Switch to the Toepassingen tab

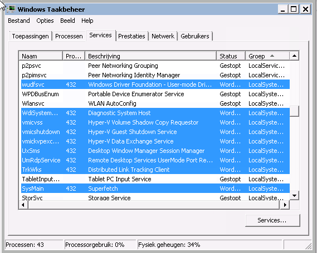pyautogui.click(x=30, y=36)
